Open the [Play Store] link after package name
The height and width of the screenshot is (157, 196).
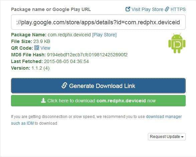pos(104,35)
